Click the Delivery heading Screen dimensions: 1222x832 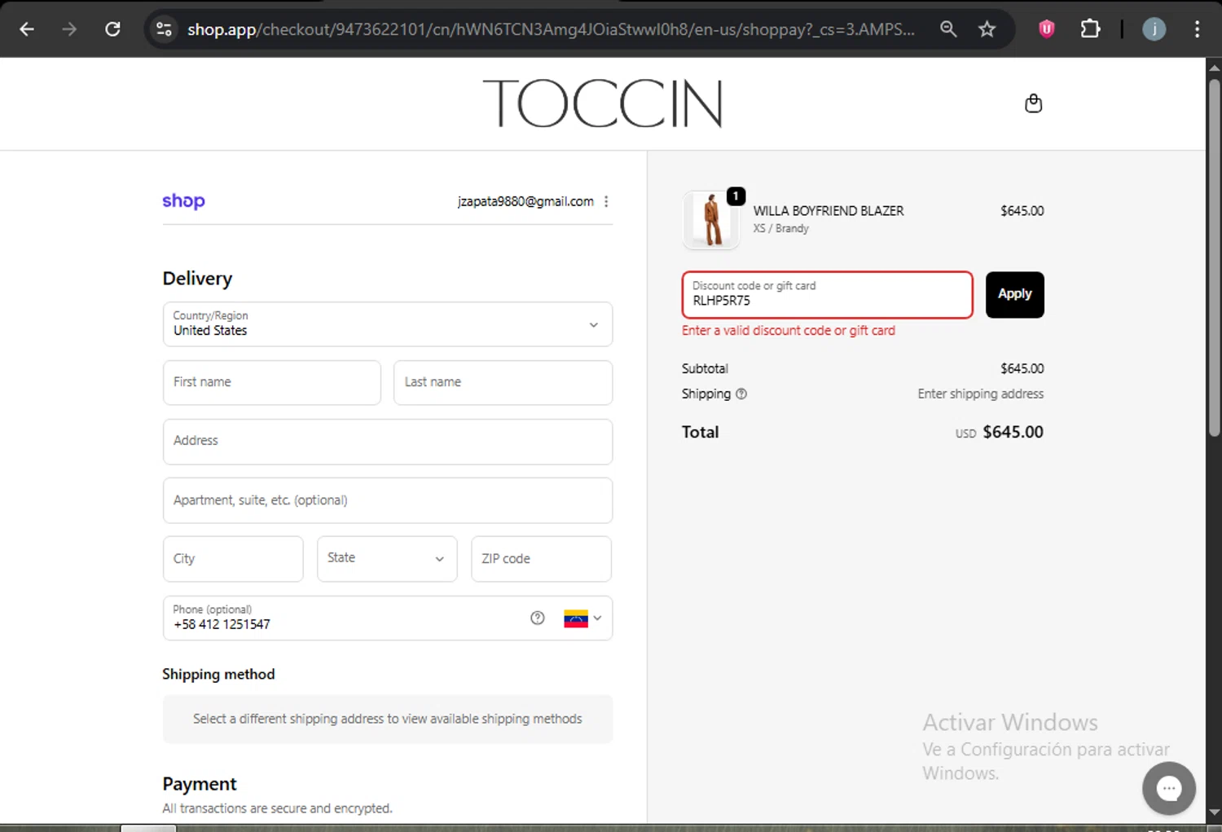[x=197, y=279]
